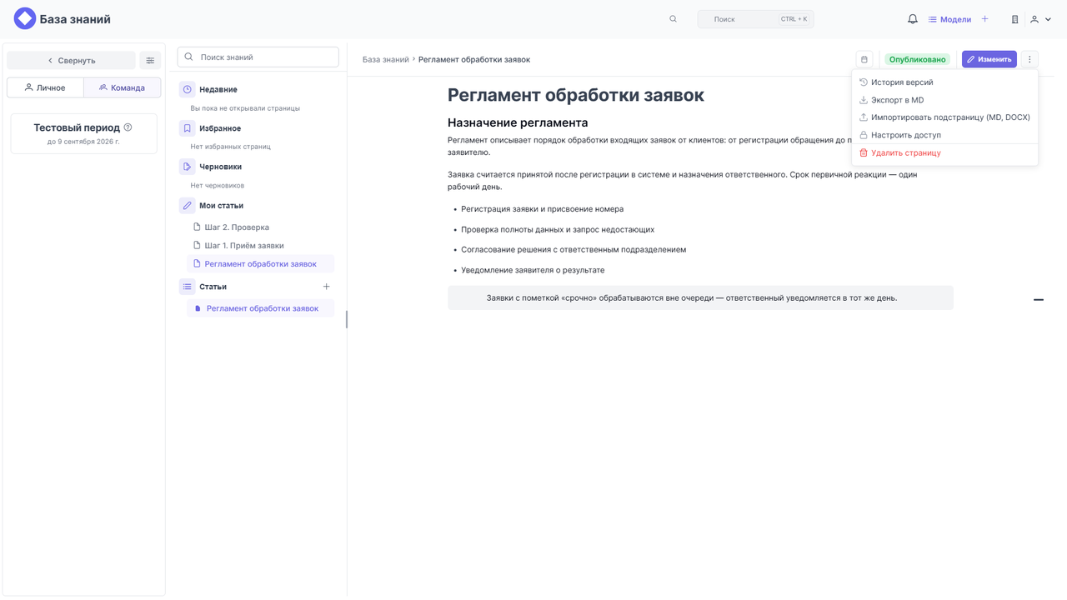Open the notifications bell
The width and height of the screenshot is (1067, 600).
[x=913, y=19]
